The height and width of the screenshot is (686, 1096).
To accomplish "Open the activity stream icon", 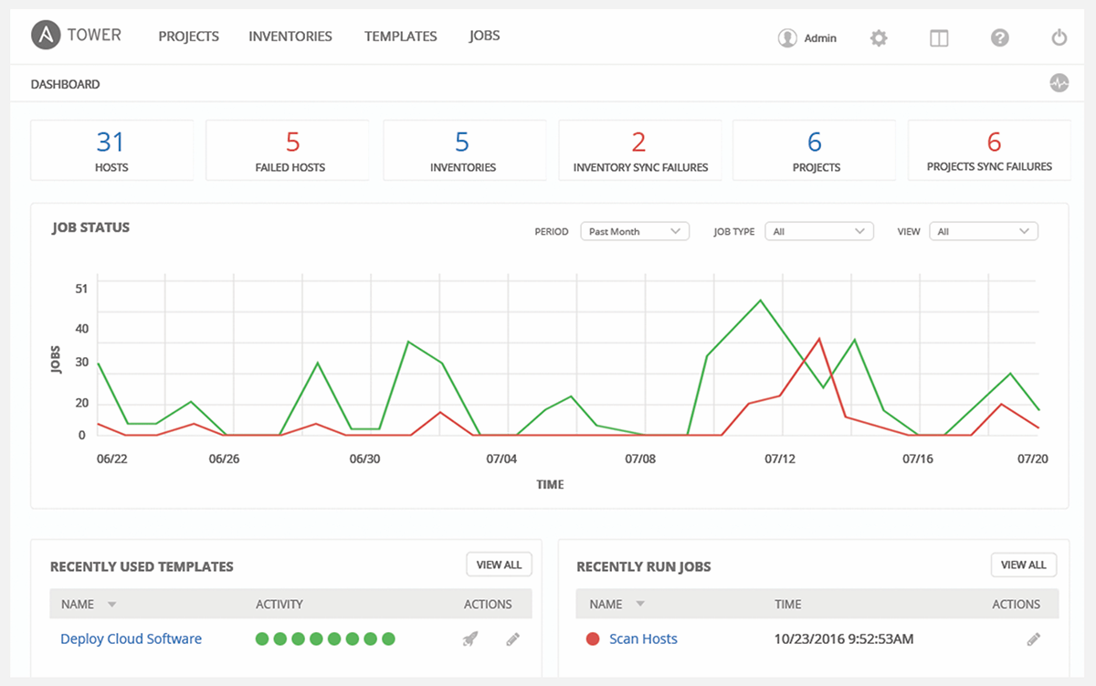I will (x=1059, y=84).
